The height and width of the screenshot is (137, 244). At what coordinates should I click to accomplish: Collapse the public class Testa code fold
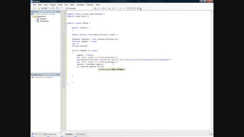66,23
